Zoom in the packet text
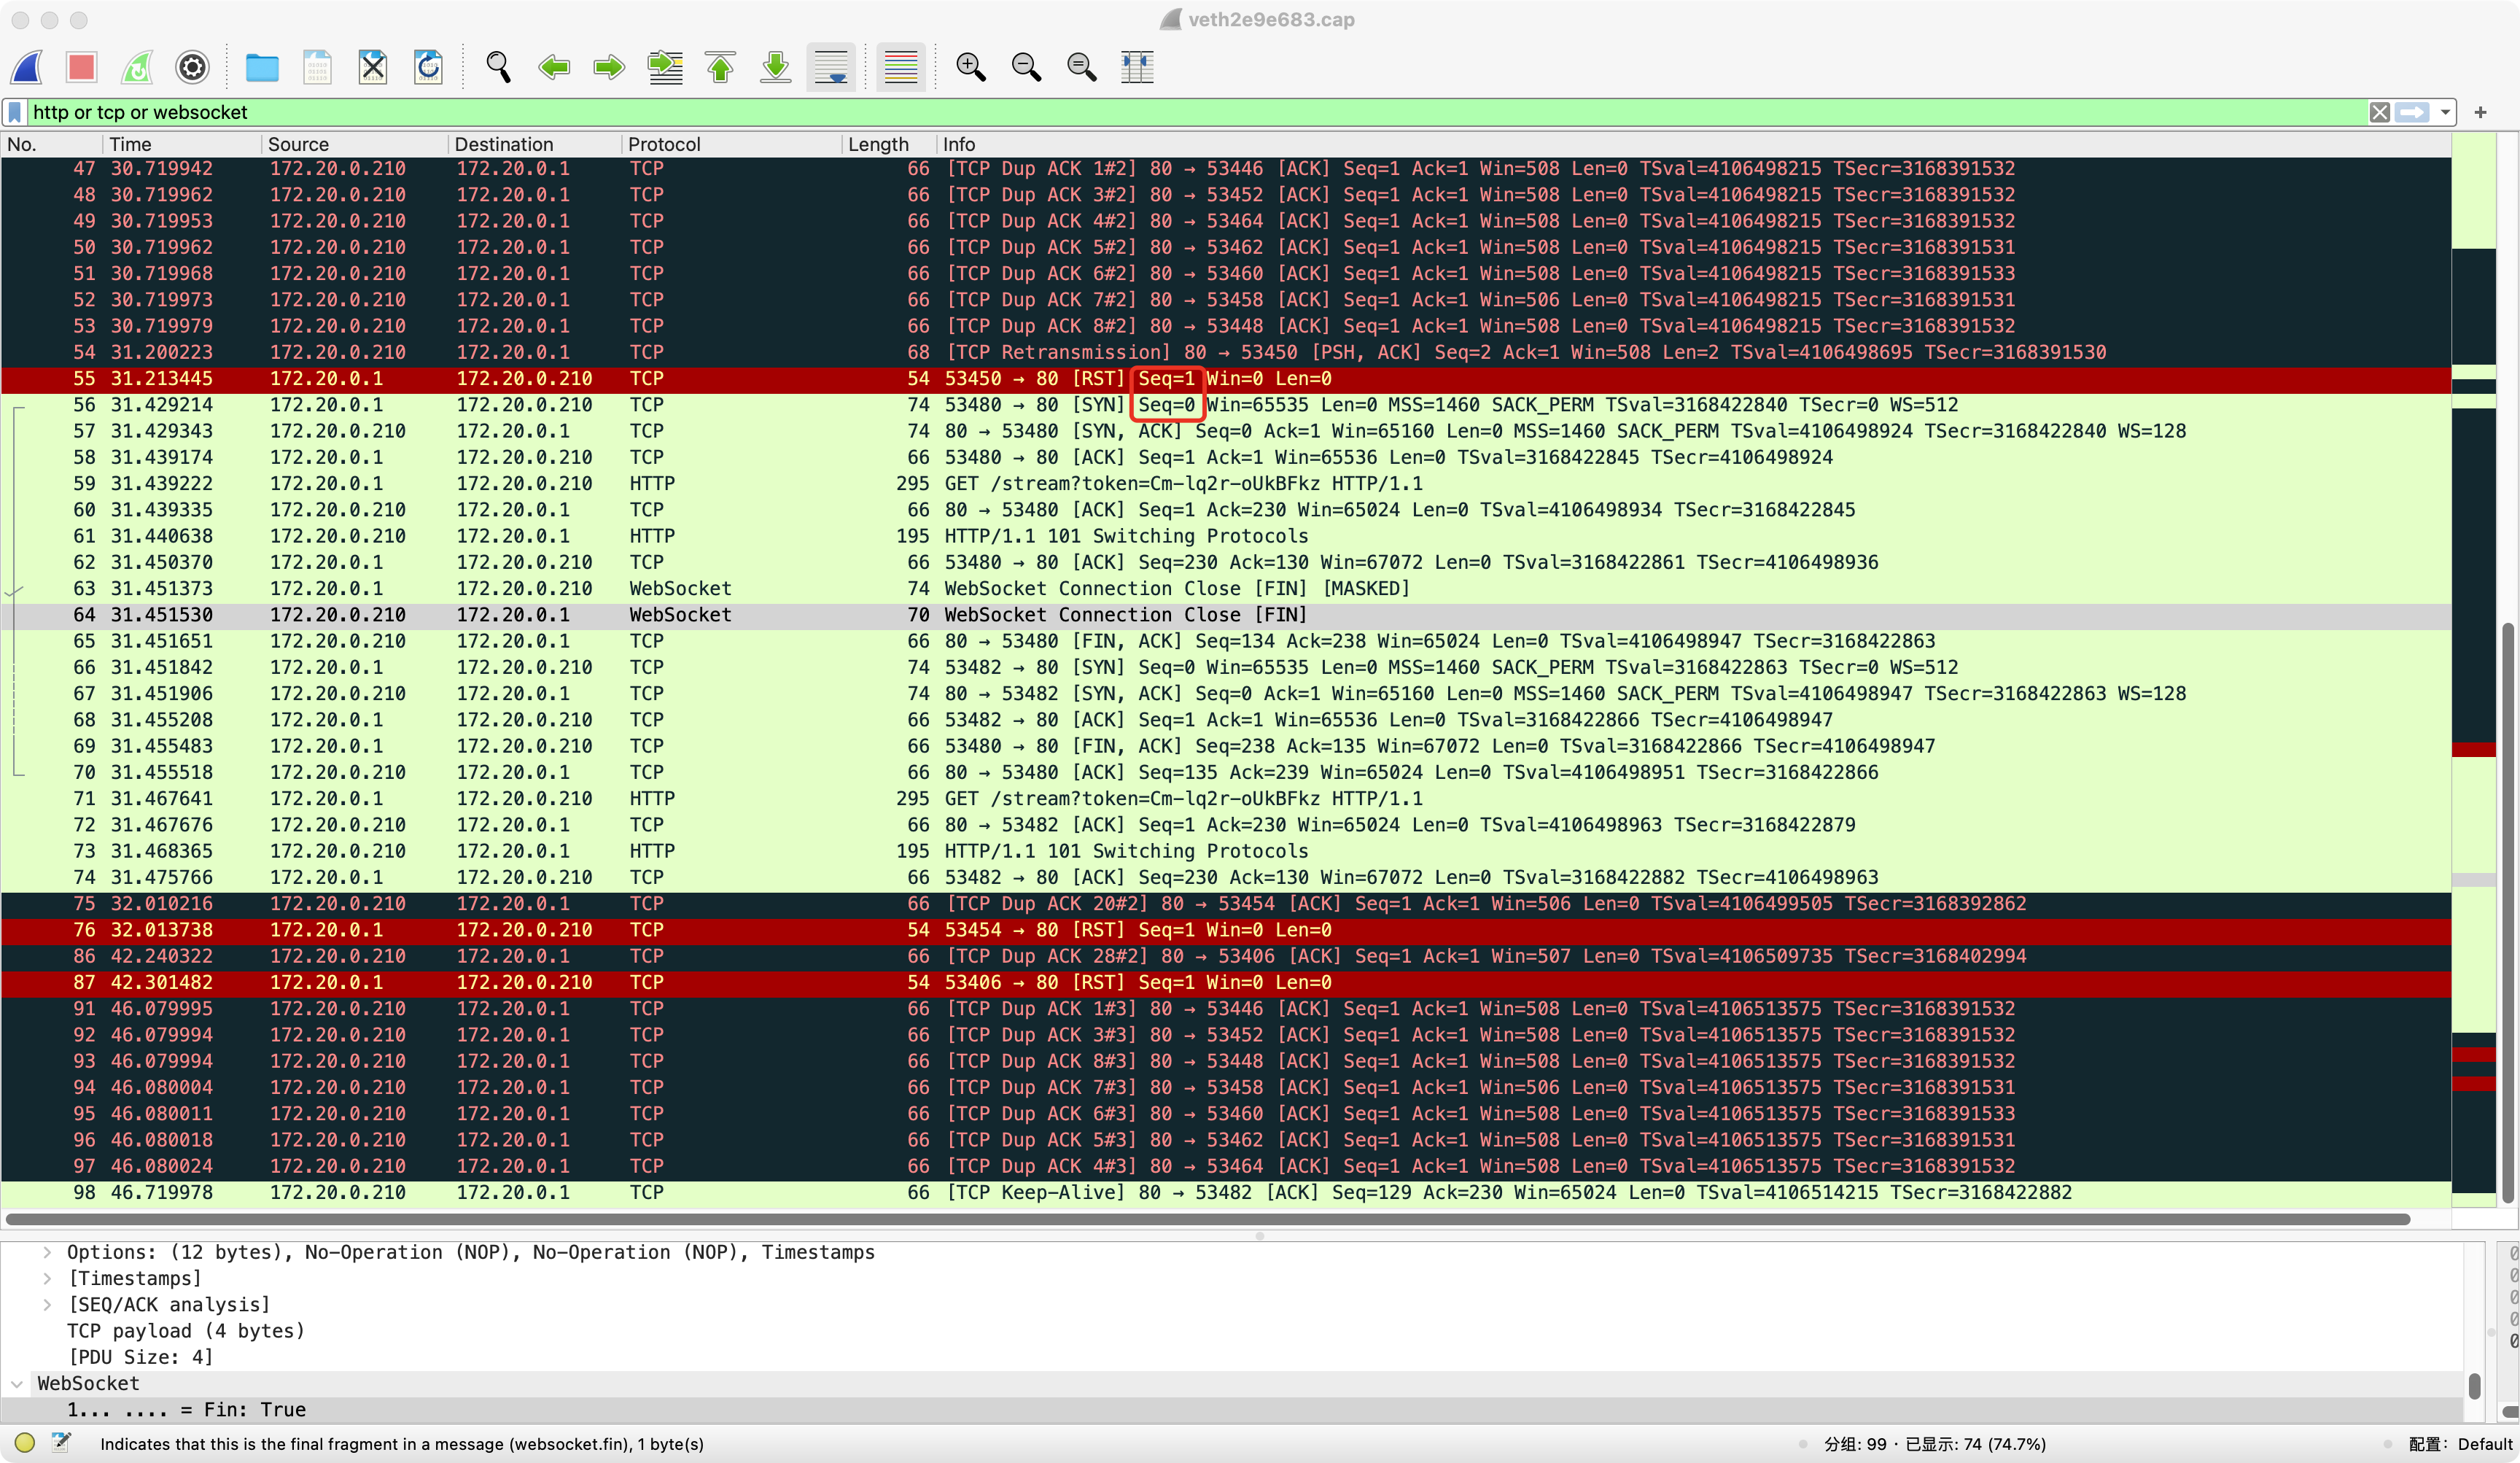The image size is (2520, 1463). click(970, 67)
